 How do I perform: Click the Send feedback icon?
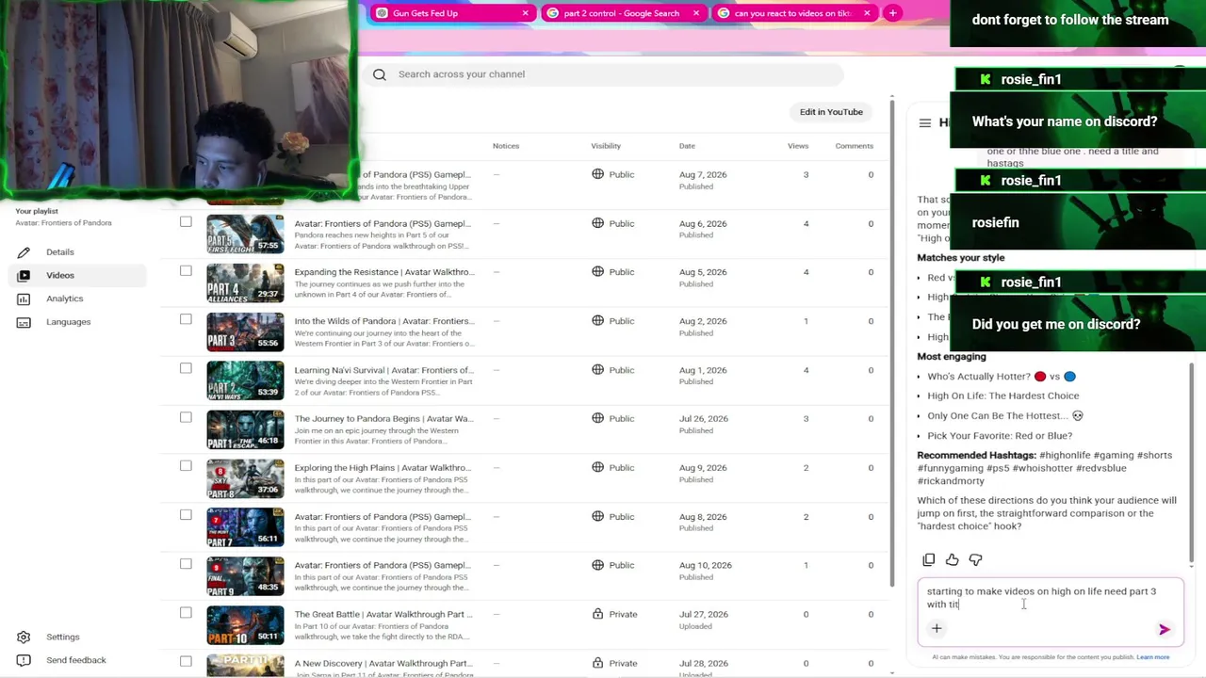[24, 660]
